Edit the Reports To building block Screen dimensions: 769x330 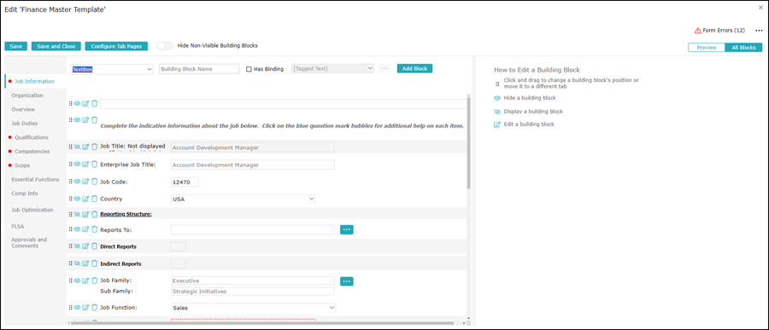[85, 229]
